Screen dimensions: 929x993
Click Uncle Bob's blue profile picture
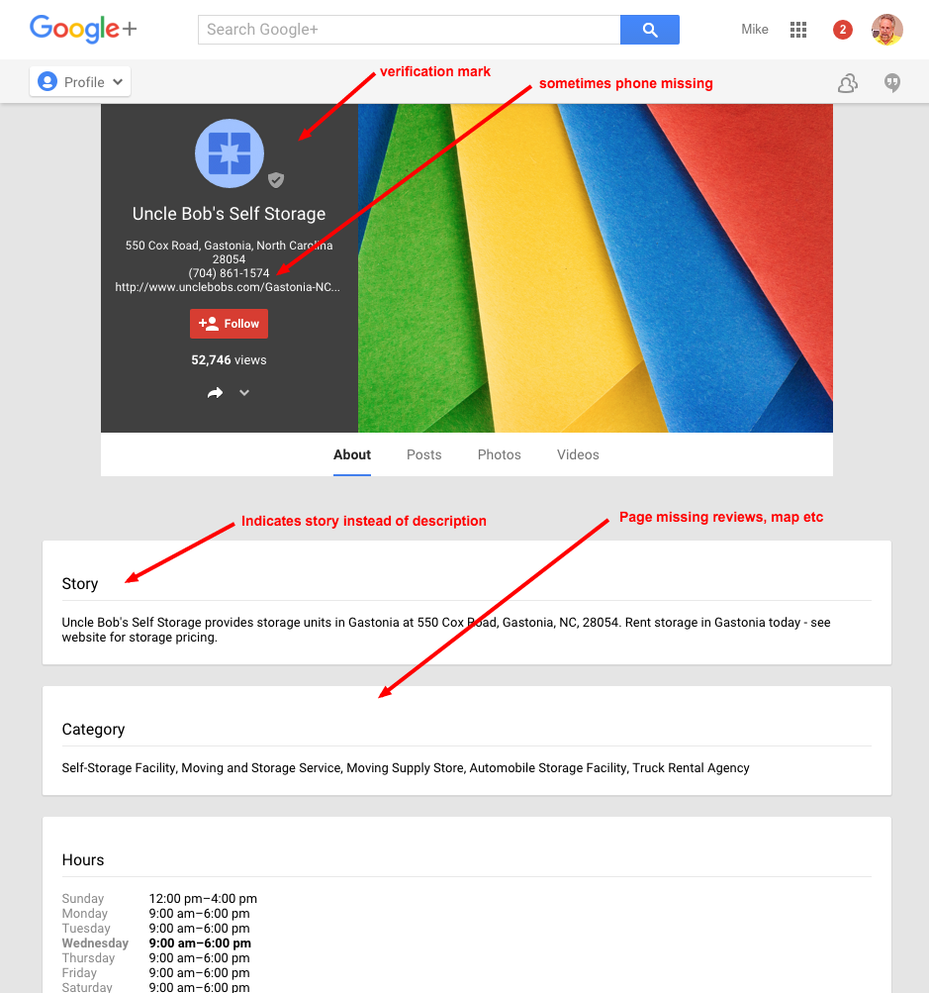click(x=230, y=153)
